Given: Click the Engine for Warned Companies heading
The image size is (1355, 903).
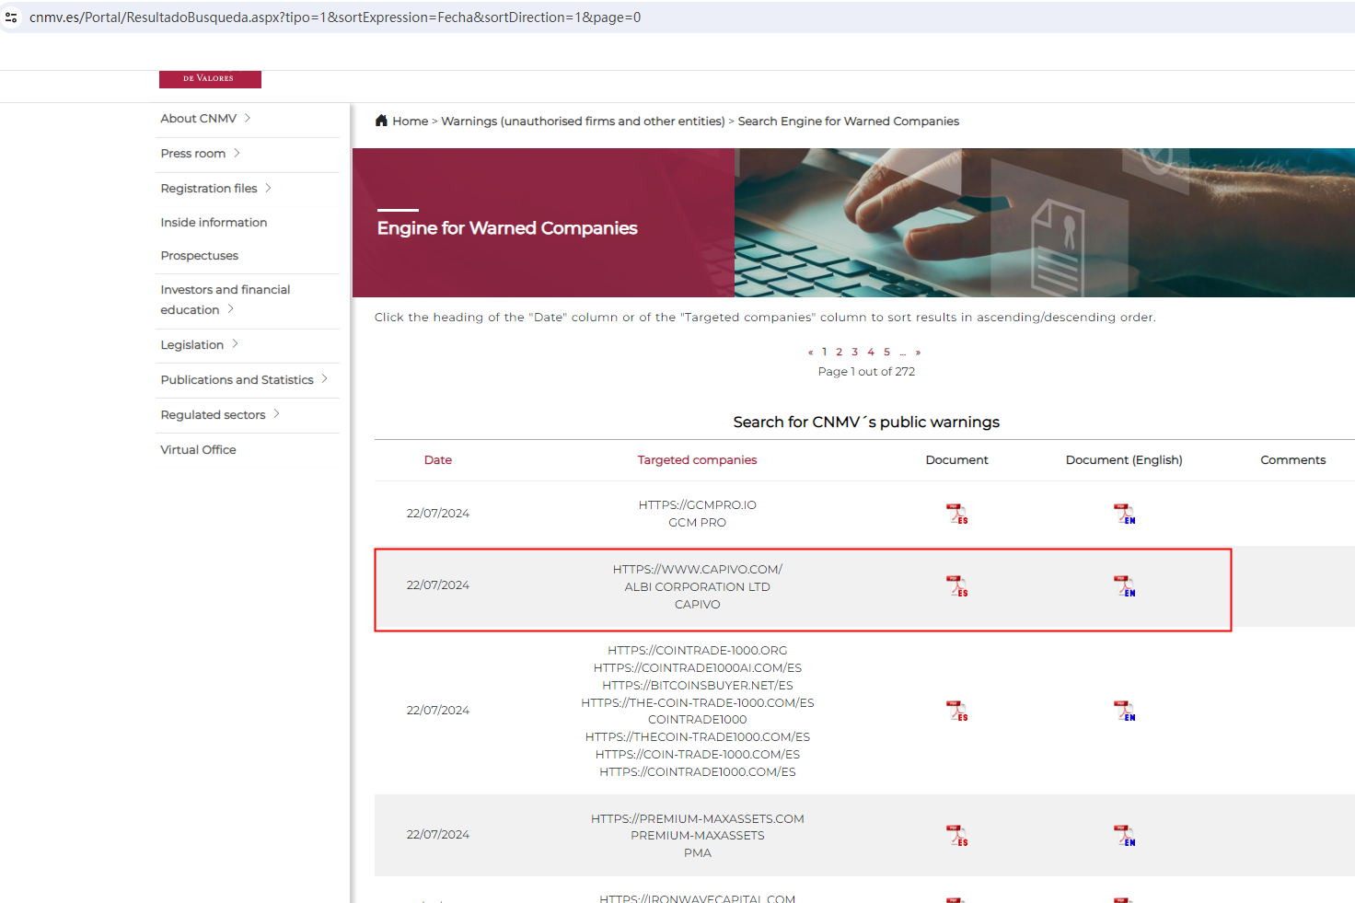Looking at the screenshot, I should pyautogui.click(x=507, y=228).
